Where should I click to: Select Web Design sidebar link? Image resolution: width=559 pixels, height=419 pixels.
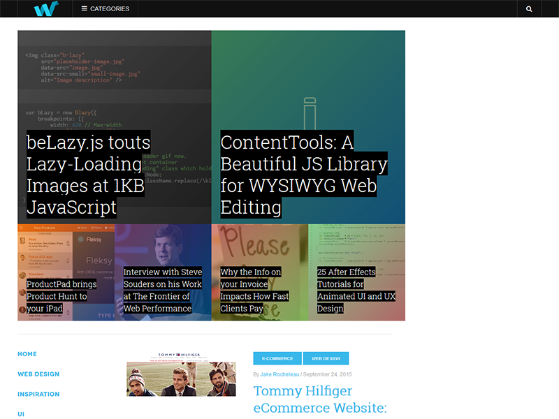pos(38,374)
